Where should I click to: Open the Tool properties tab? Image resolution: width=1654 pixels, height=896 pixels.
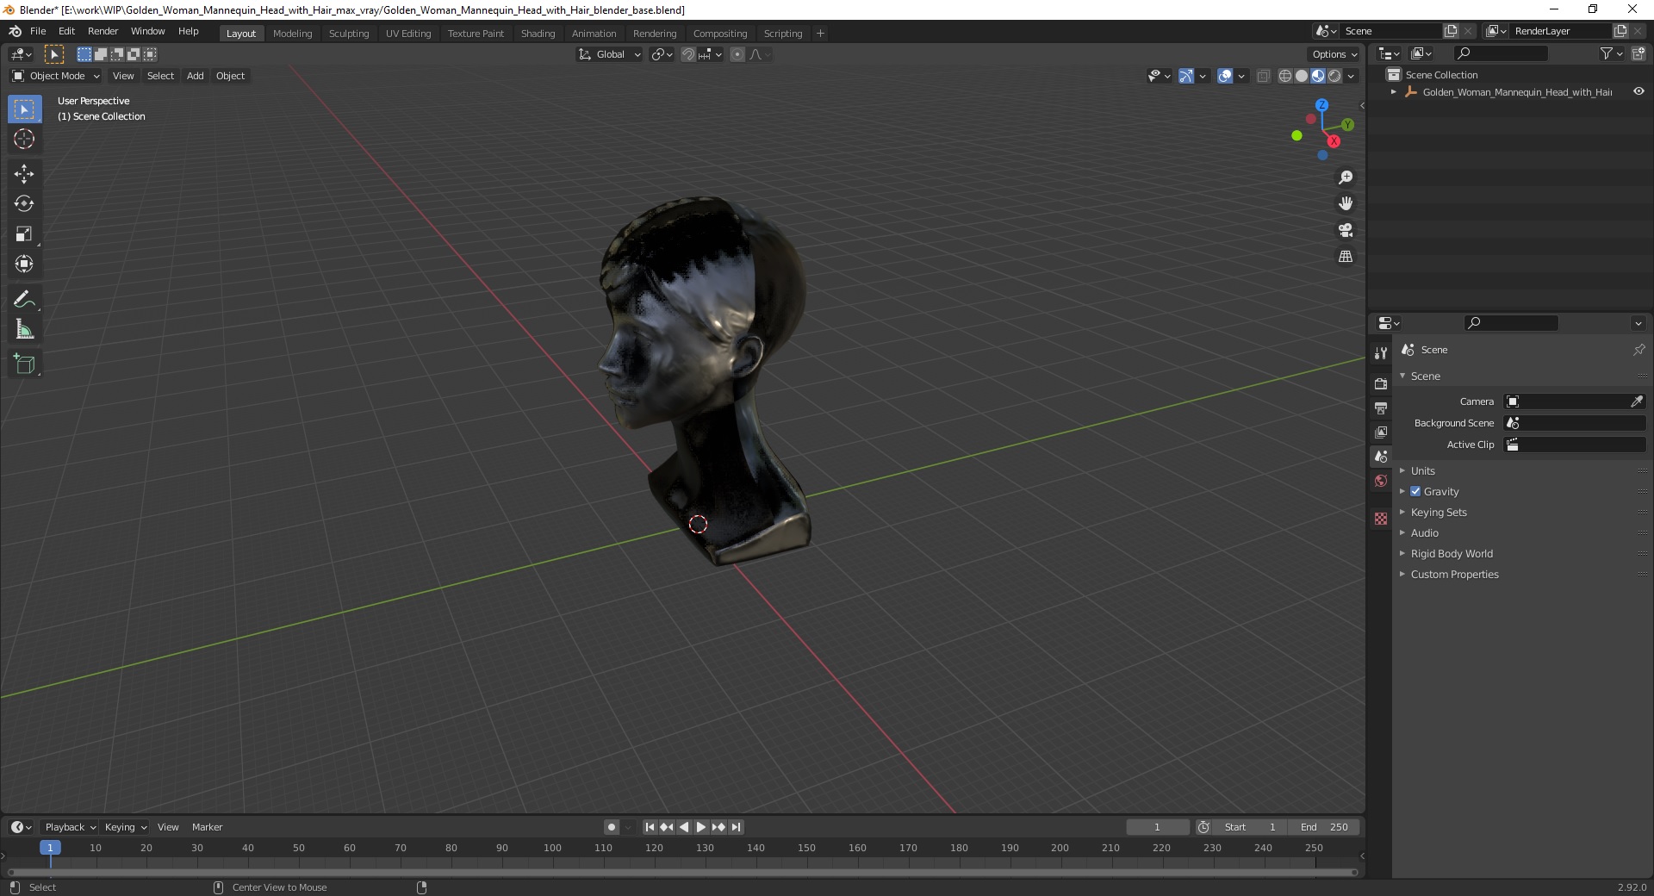(1381, 353)
